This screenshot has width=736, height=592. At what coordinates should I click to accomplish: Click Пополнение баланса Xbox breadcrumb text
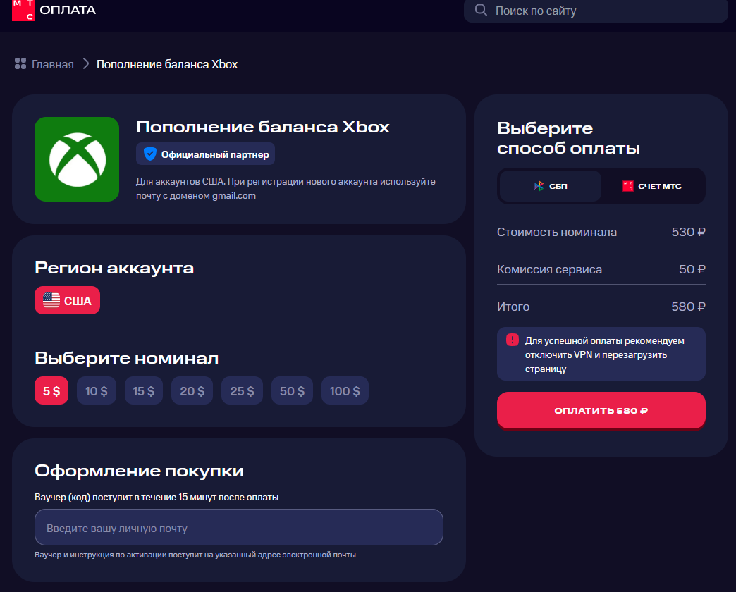pyautogui.click(x=167, y=64)
